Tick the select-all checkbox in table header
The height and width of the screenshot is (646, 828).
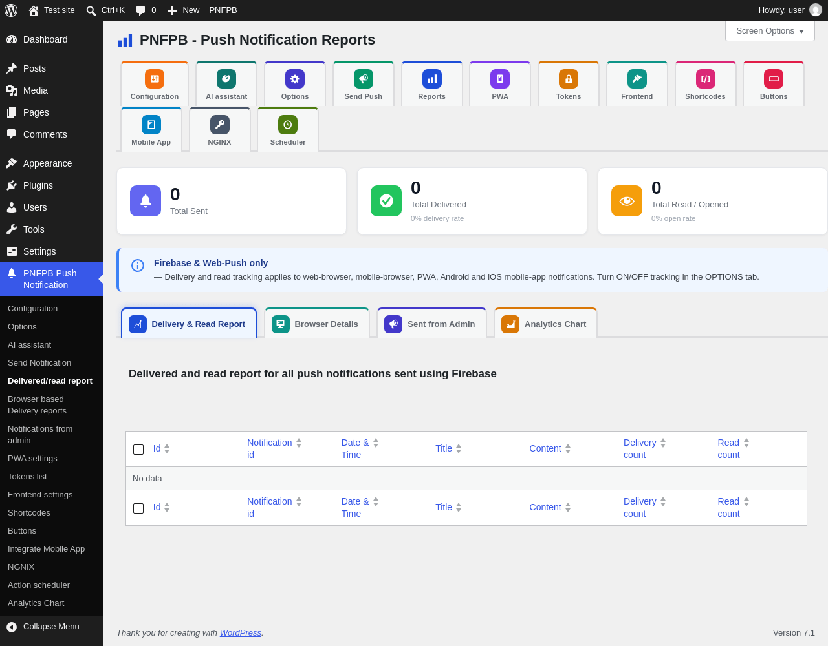(138, 450)
